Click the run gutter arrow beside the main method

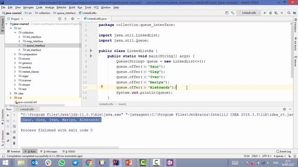click(x=91, y=56)
